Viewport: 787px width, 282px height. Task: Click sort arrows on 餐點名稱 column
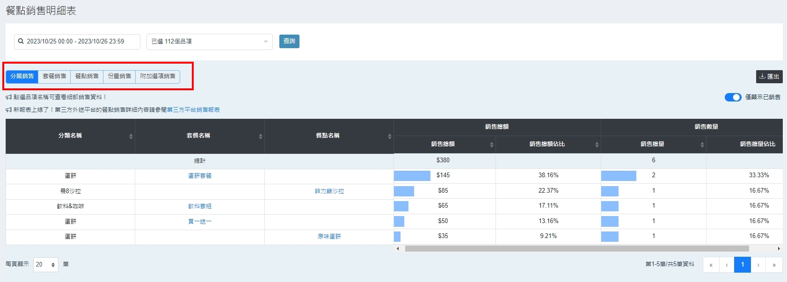point(389,136)
